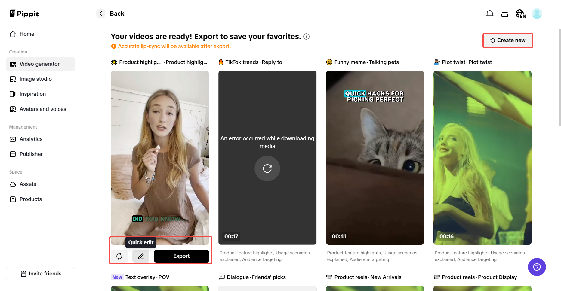
Task: Click the Products bag icon
Action: (x=13, y=199)
